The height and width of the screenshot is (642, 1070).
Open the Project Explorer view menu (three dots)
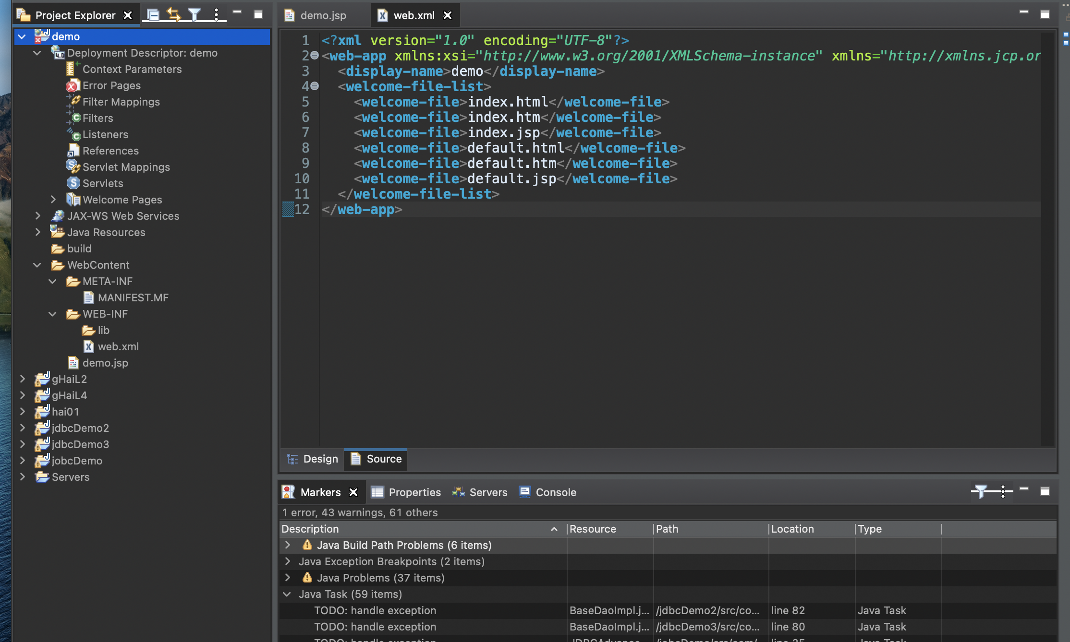[x=217, y=15]
